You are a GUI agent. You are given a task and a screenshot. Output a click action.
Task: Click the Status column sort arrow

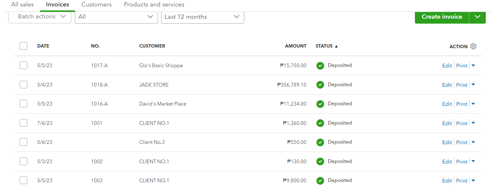pos(336,46)
